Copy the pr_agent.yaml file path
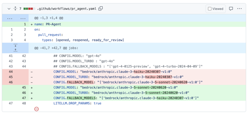 tap(101, 9)
